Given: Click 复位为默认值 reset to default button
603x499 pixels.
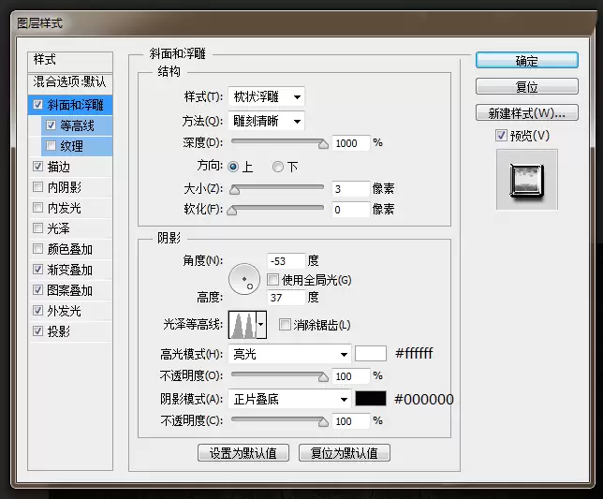Looking at the screenshot, I should [345, 453].
